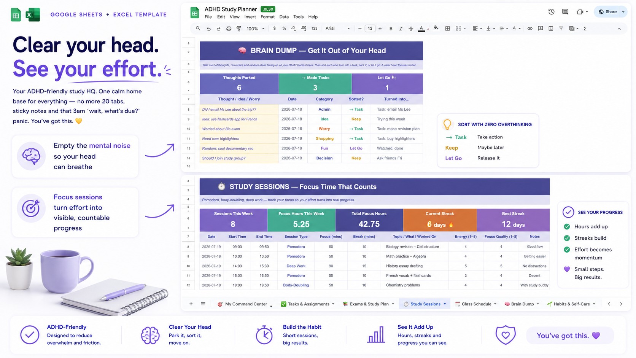636x358 pixels.
Task: Click the borders icon
Action: tap(447, 29)
